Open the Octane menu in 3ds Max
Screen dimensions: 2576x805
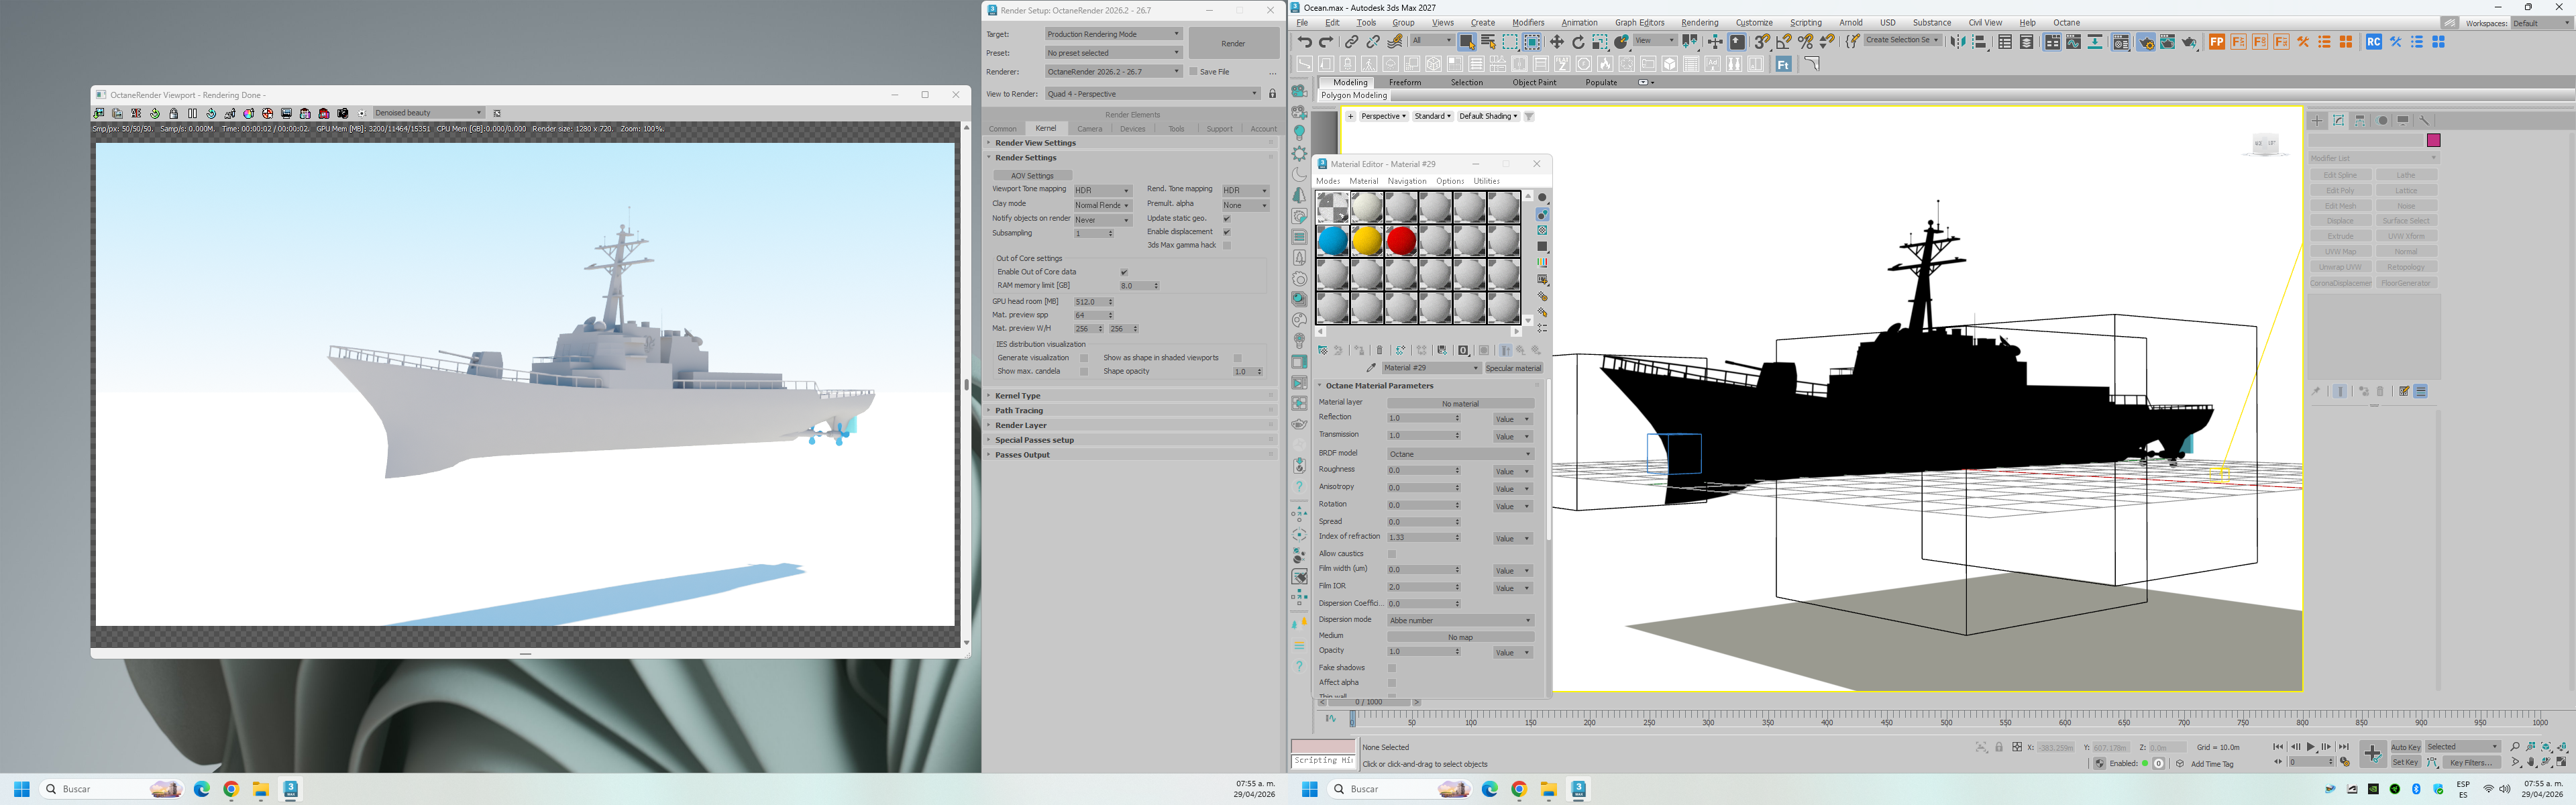(x=2066, y=23)
